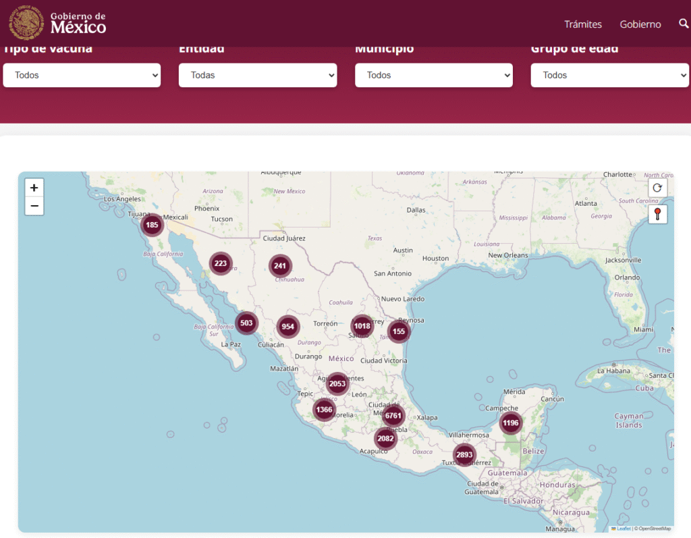
Task: Expand the Entidad dropdown
Action: (258, 76)
